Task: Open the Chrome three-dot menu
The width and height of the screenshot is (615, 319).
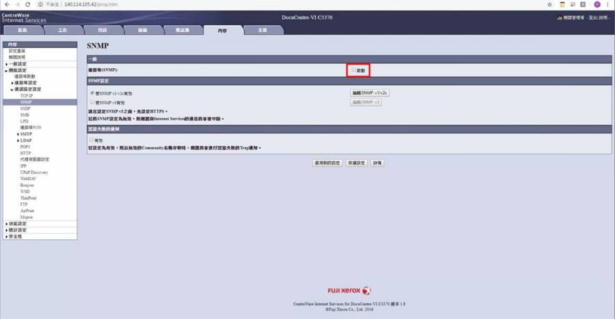Action: [608, 4]
